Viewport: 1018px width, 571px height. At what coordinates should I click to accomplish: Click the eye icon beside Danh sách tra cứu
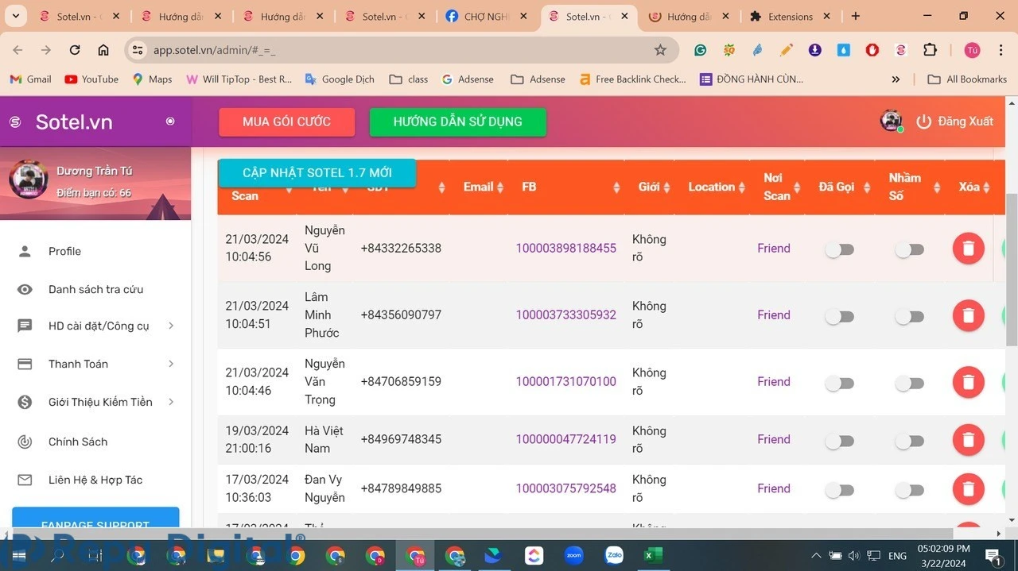[x=25, y=289]
